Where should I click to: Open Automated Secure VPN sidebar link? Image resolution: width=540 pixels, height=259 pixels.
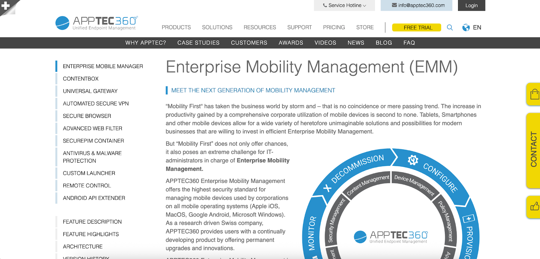point(96,104)
